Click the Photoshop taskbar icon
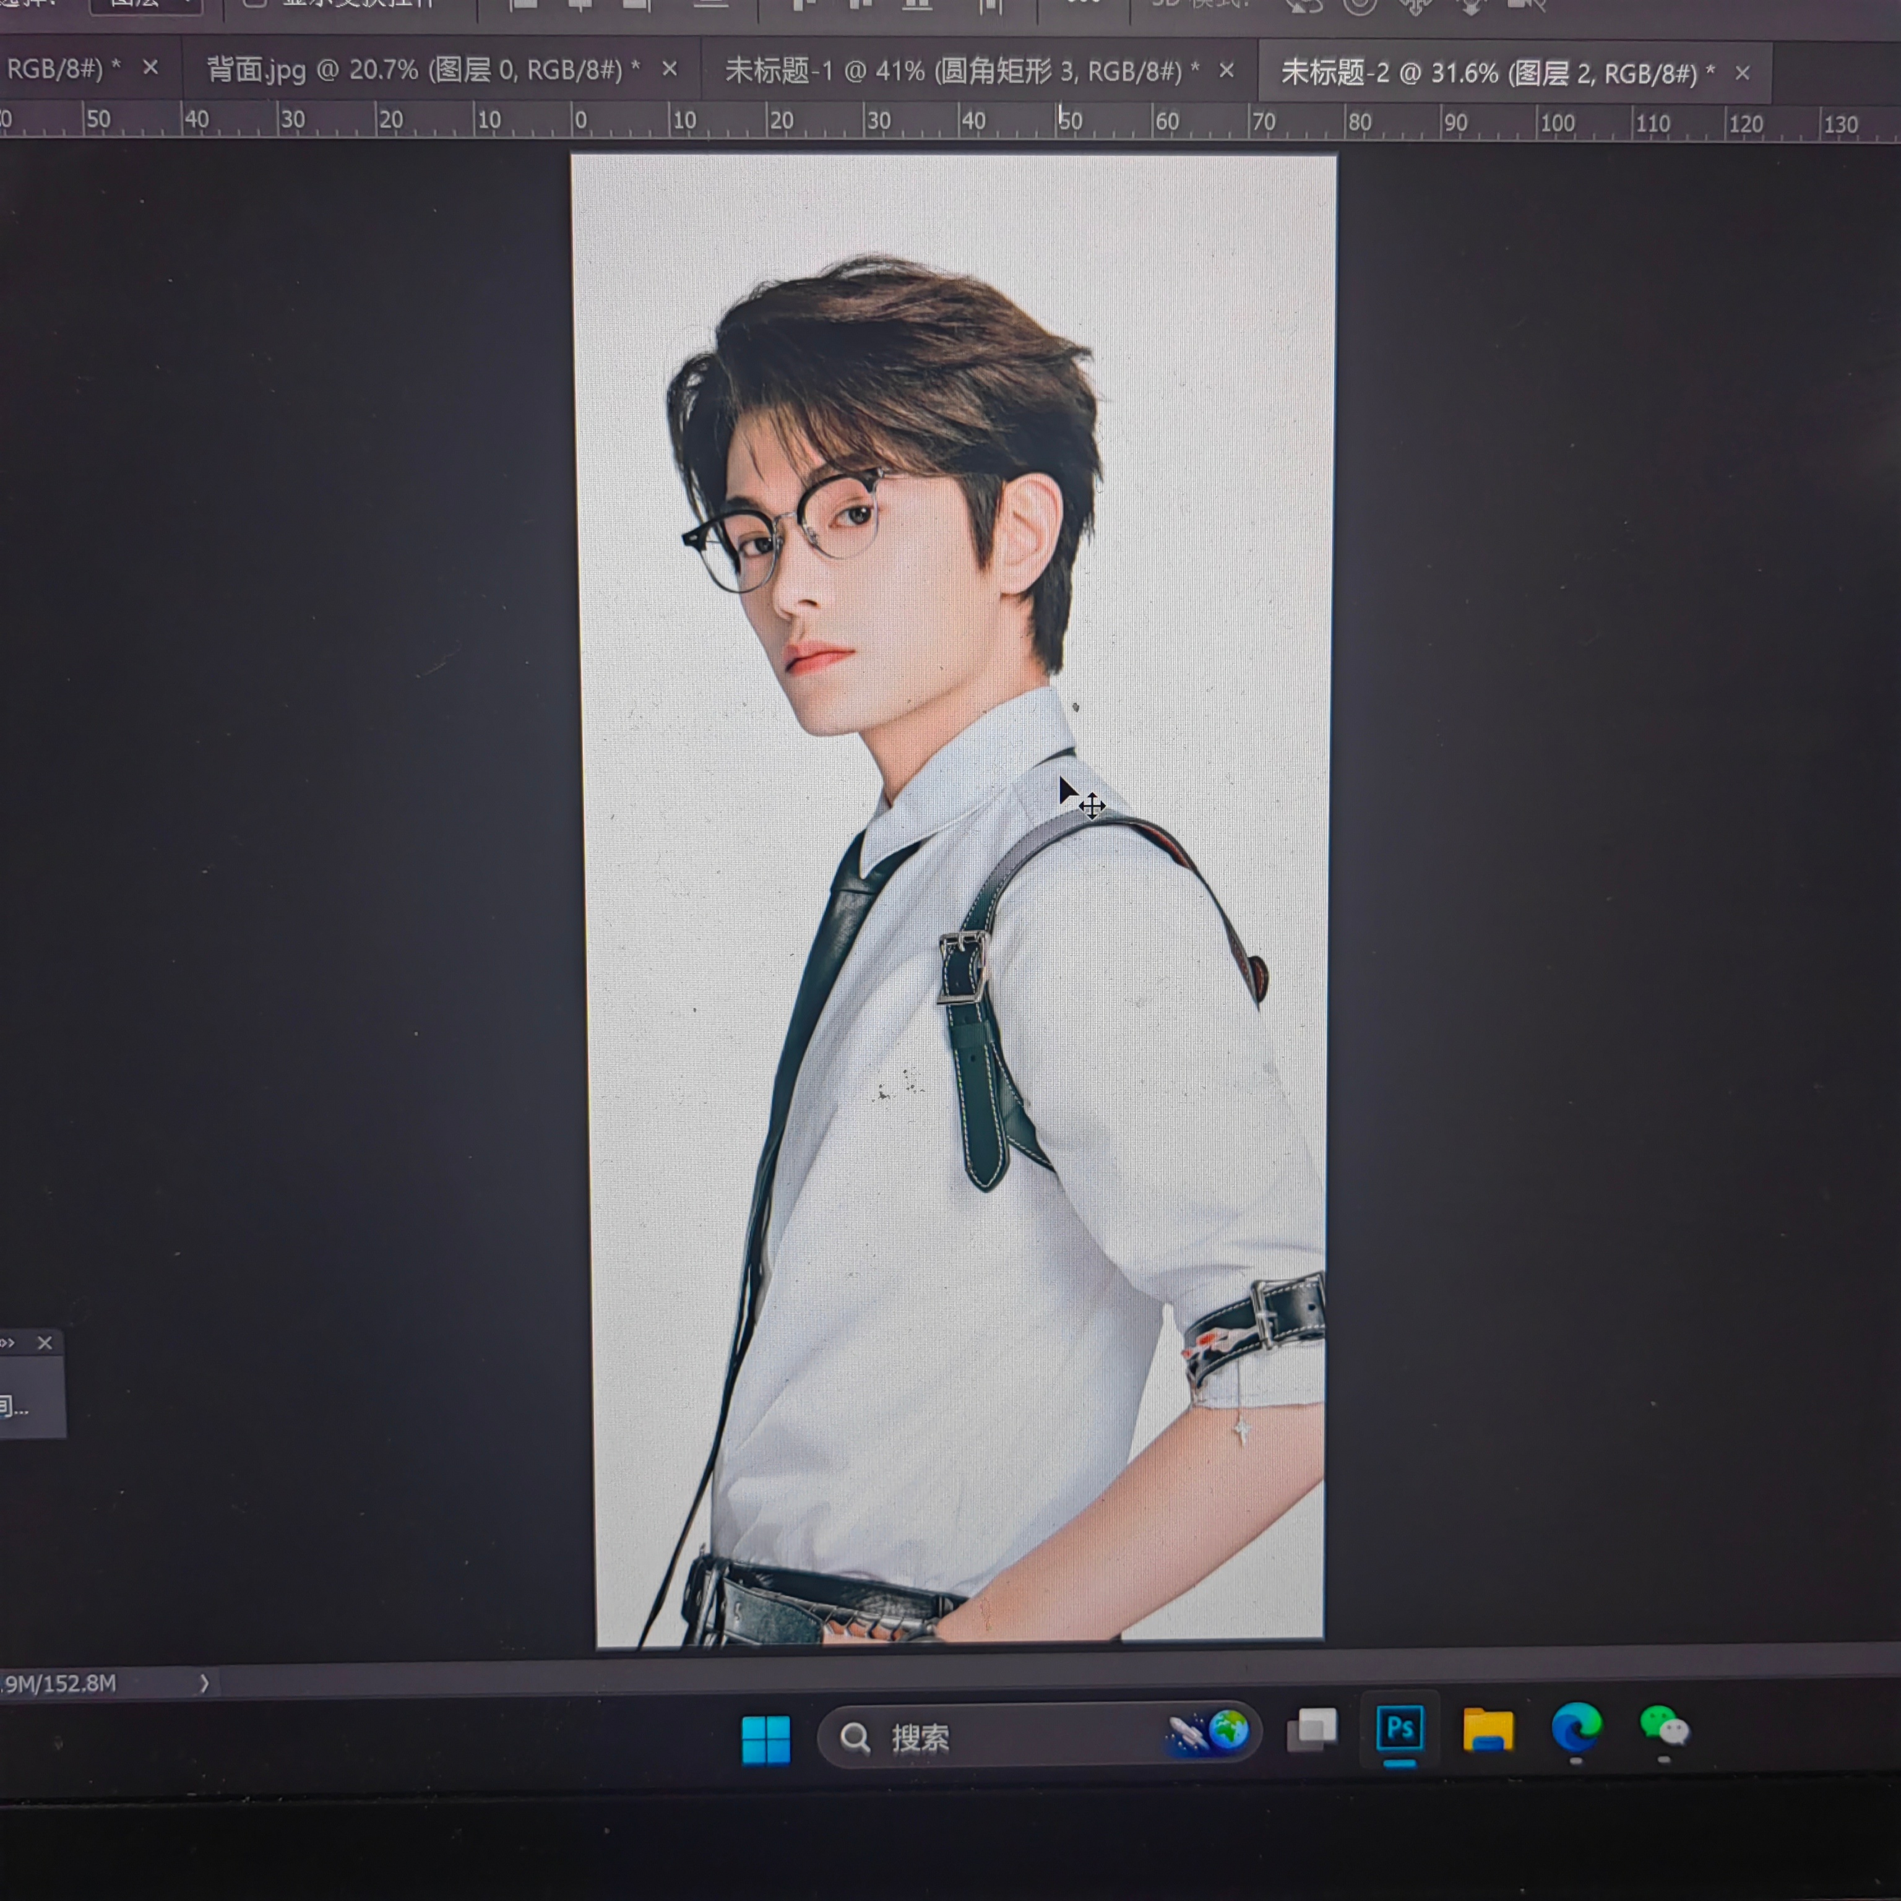Image resolution: width=1901 pixels, height=1901 pixels. (x=1399, y=1729)
